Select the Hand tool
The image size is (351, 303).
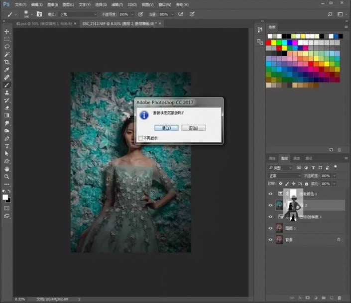coord(7,169)
